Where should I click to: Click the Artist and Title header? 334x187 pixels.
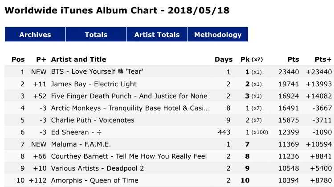[x=78, y=60]
